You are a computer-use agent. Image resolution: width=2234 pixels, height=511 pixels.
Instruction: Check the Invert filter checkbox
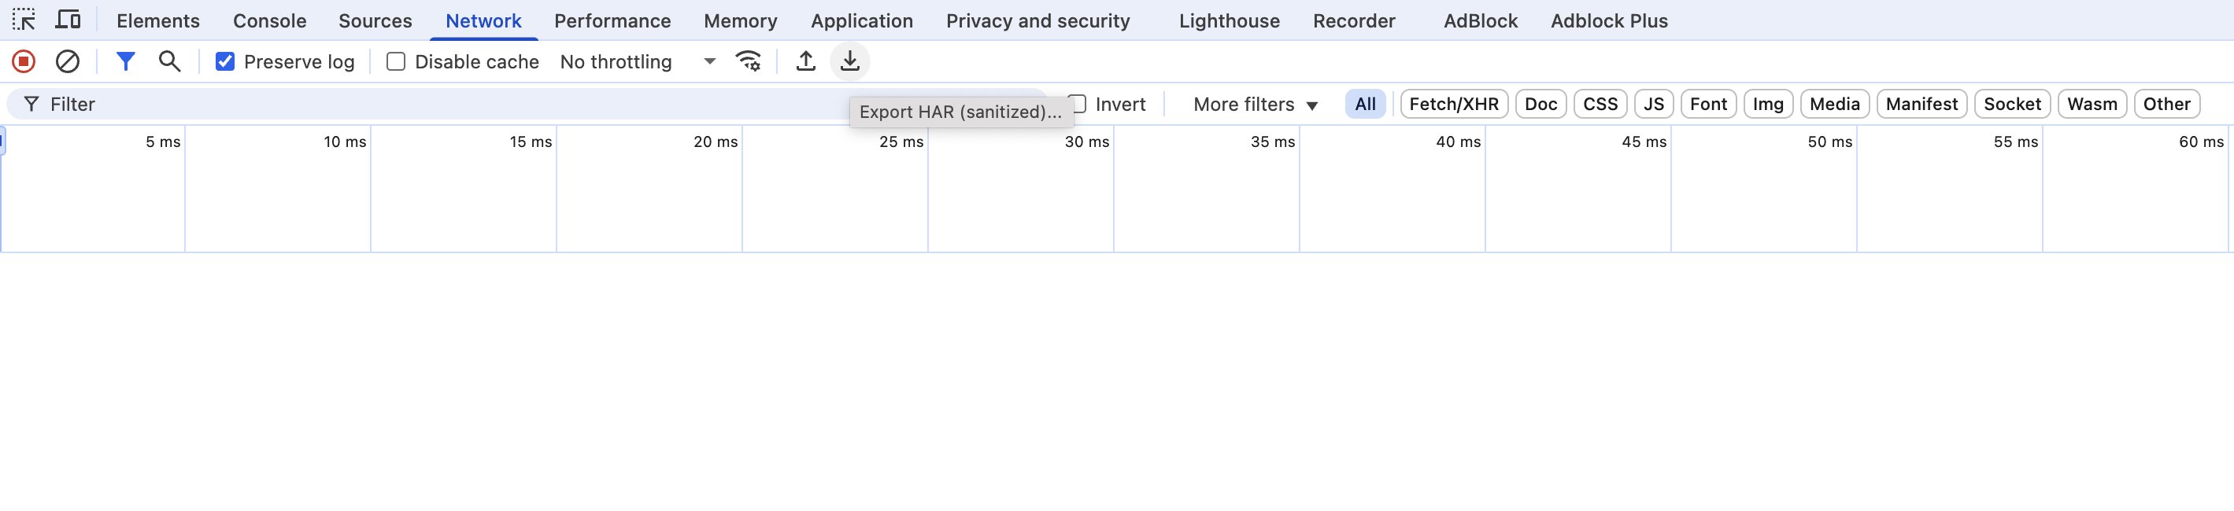(1078, 104)
